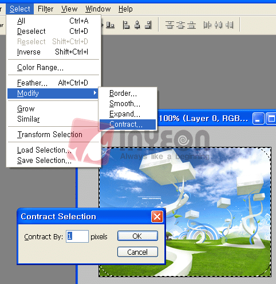Choose Save Selection menu entry
The width and height of the screenshot is (276, 284).
[53, 160]
